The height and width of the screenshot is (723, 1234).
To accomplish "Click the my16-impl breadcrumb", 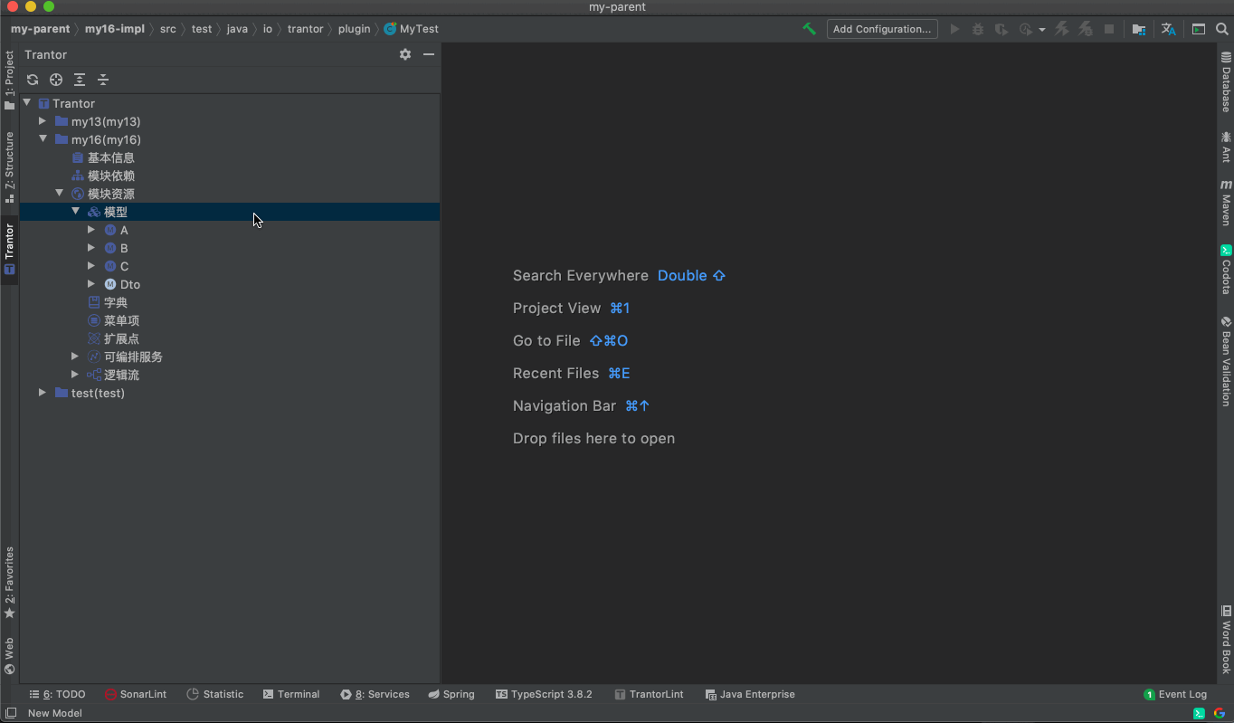I will pos(114,29).
